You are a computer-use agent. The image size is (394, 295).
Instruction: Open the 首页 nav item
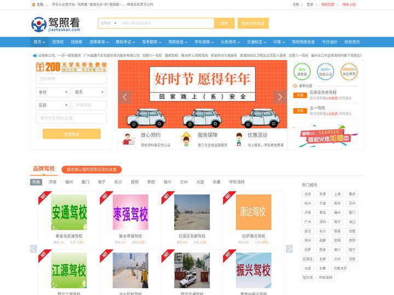pyautogui.click(x=39, y=42)
